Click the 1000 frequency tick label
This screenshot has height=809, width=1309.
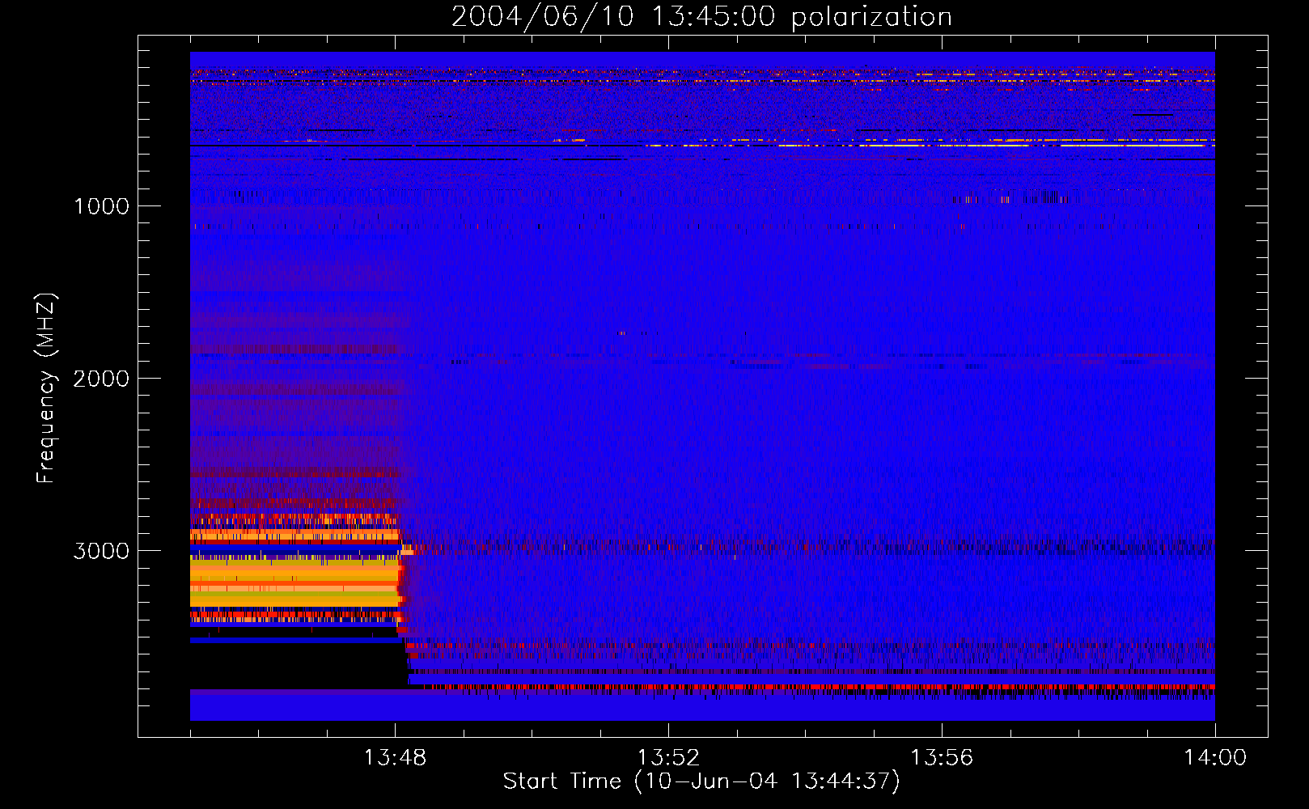pos(101,205)
